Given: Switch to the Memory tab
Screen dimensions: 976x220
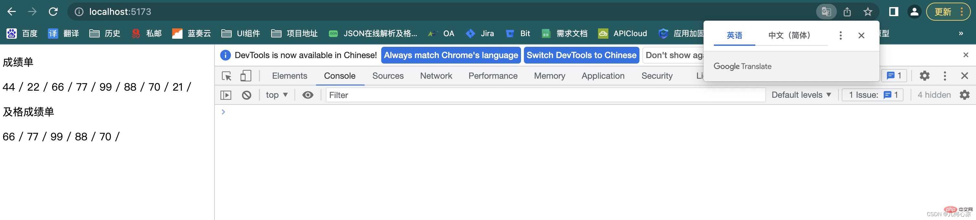Looking at the screenshot, I should (549, 76).
